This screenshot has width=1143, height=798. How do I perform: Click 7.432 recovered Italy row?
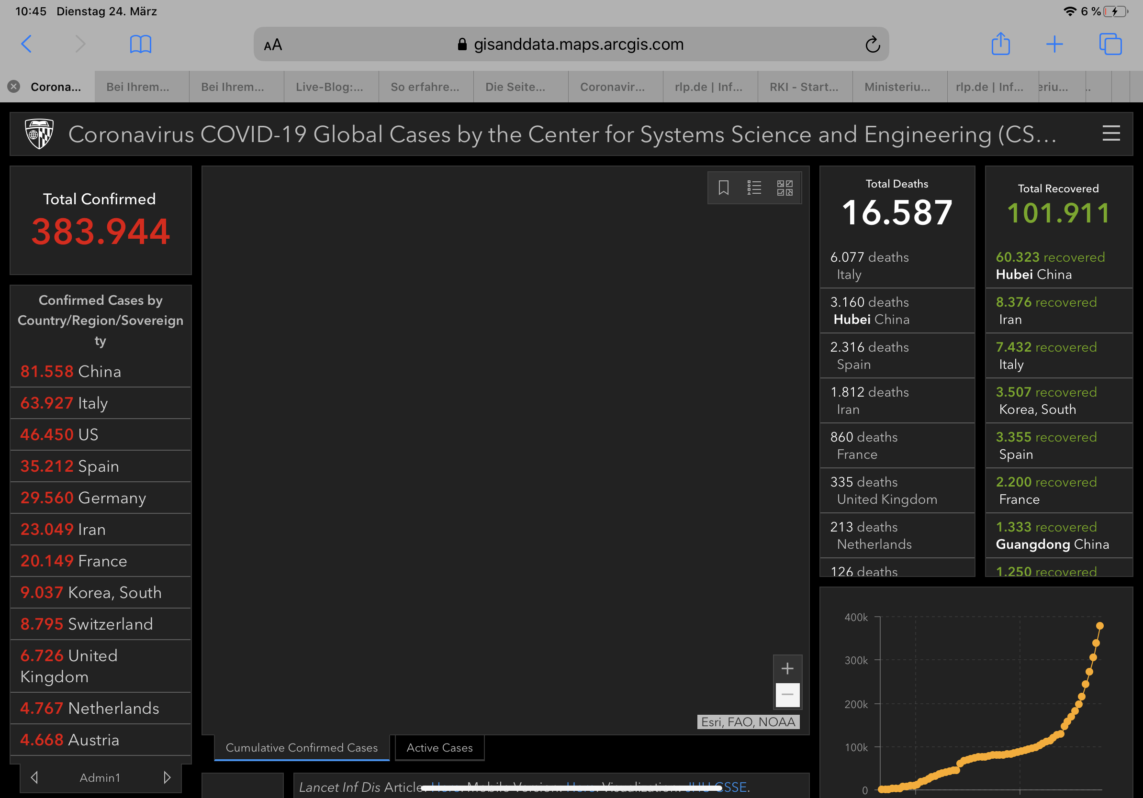1059,355
